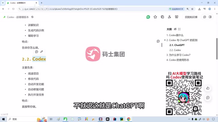Screen dimensions: 218x122
Task: Click the text '直接帮你做。'
Action: point(29,107)
